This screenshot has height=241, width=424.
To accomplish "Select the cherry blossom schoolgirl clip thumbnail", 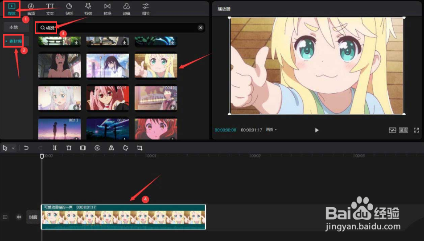I will (107, 65).
